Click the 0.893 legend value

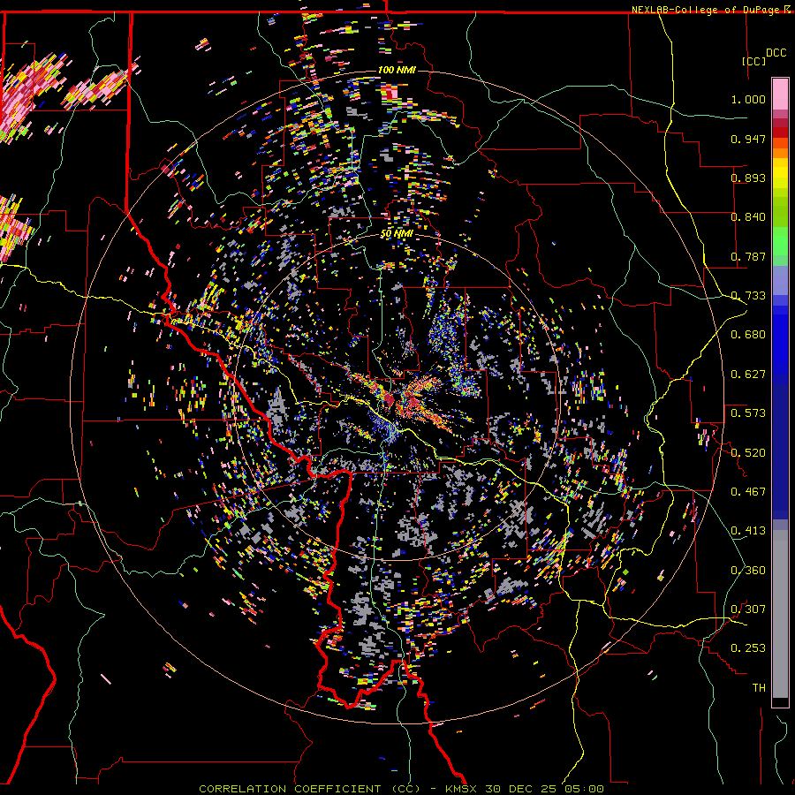click(748, 178)
